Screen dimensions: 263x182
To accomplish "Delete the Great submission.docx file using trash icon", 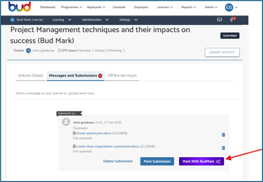I will click(x=224, y=134).
